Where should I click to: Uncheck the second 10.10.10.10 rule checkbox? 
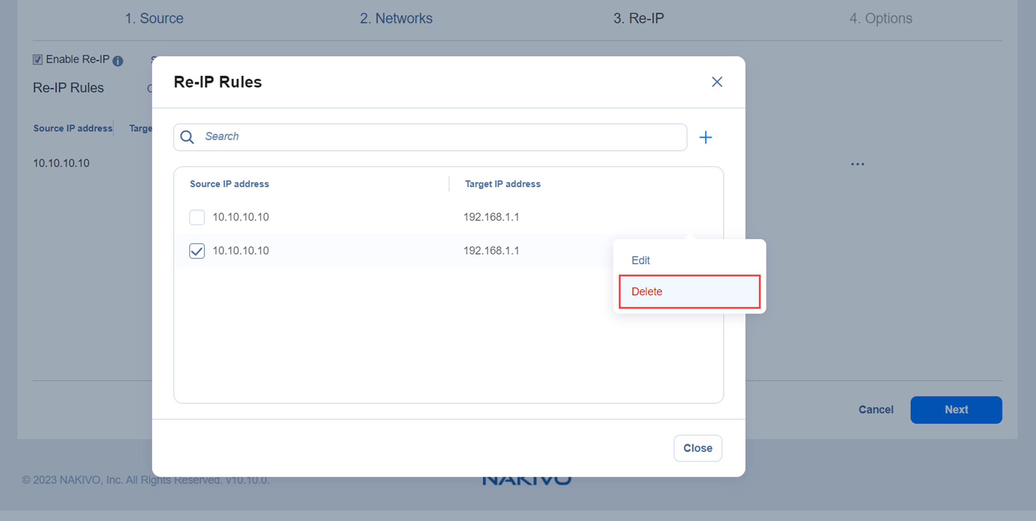point(197,251)
